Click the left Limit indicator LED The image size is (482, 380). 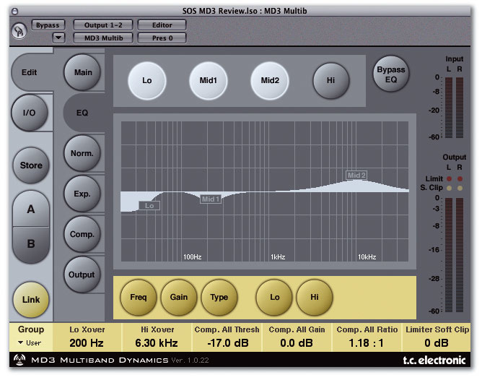[x=449, y=178]
